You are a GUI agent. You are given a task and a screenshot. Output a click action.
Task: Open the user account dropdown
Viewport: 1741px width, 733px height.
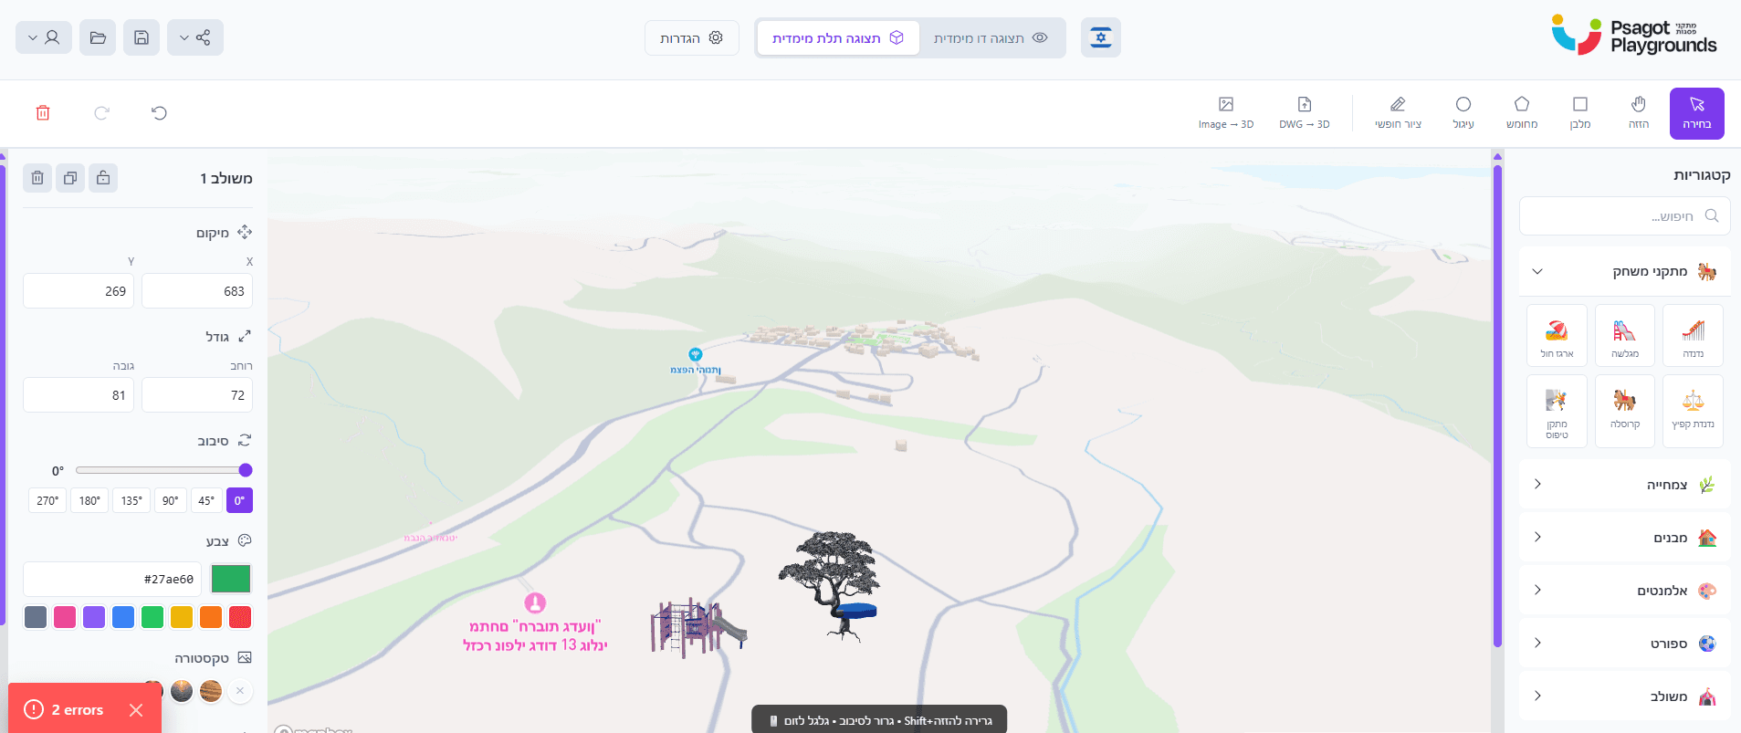point(44,37)
